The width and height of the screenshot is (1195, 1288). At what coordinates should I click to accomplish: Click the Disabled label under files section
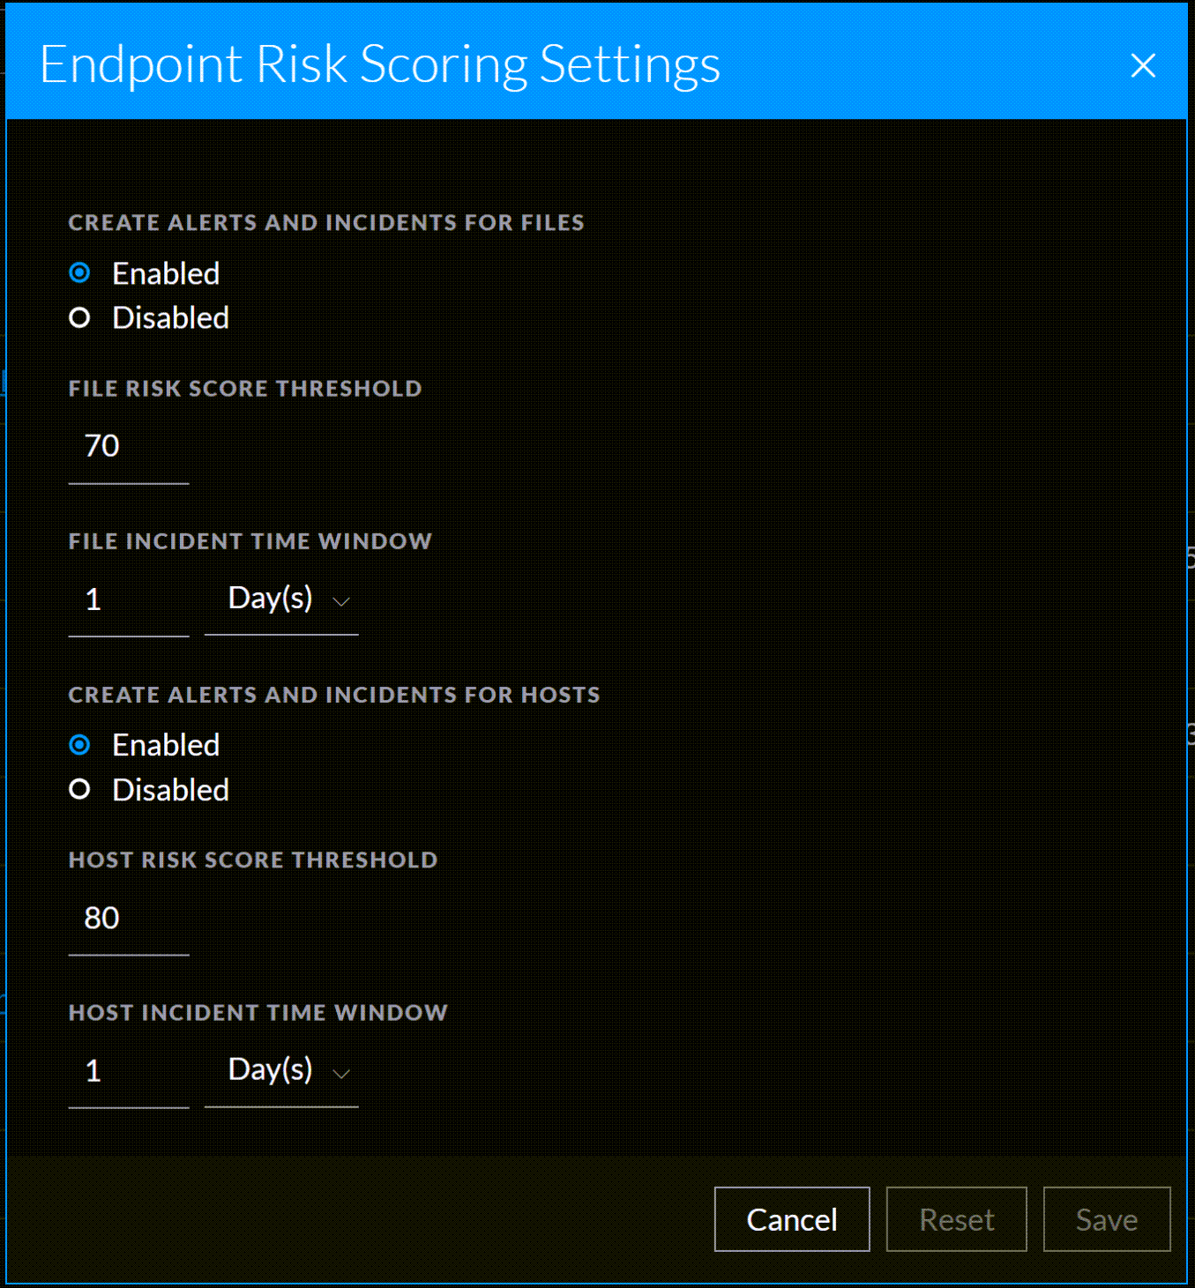(170, 318)
